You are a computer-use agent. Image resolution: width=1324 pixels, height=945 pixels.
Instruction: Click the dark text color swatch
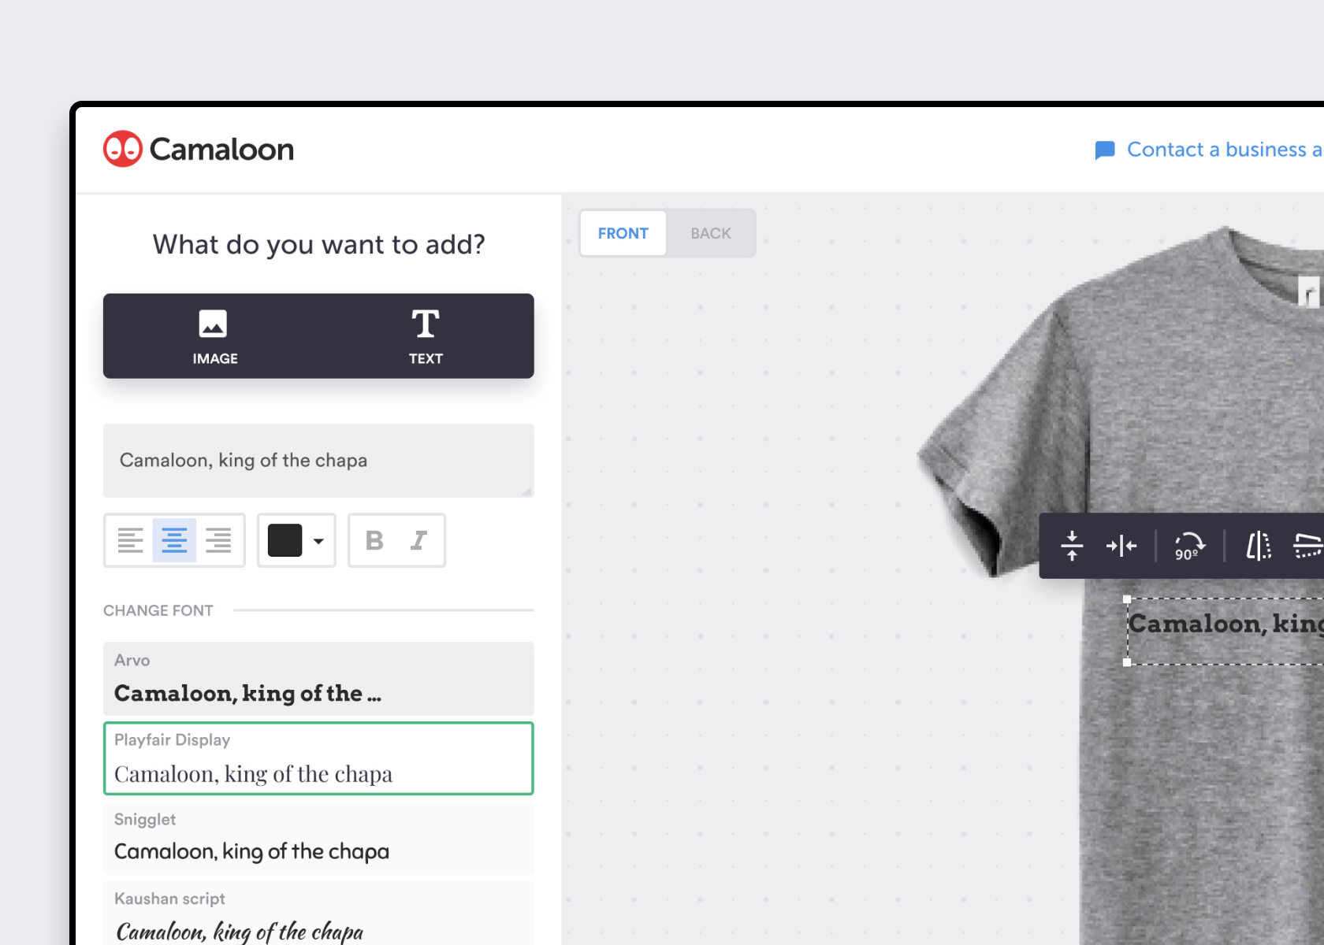pos(285,540)
